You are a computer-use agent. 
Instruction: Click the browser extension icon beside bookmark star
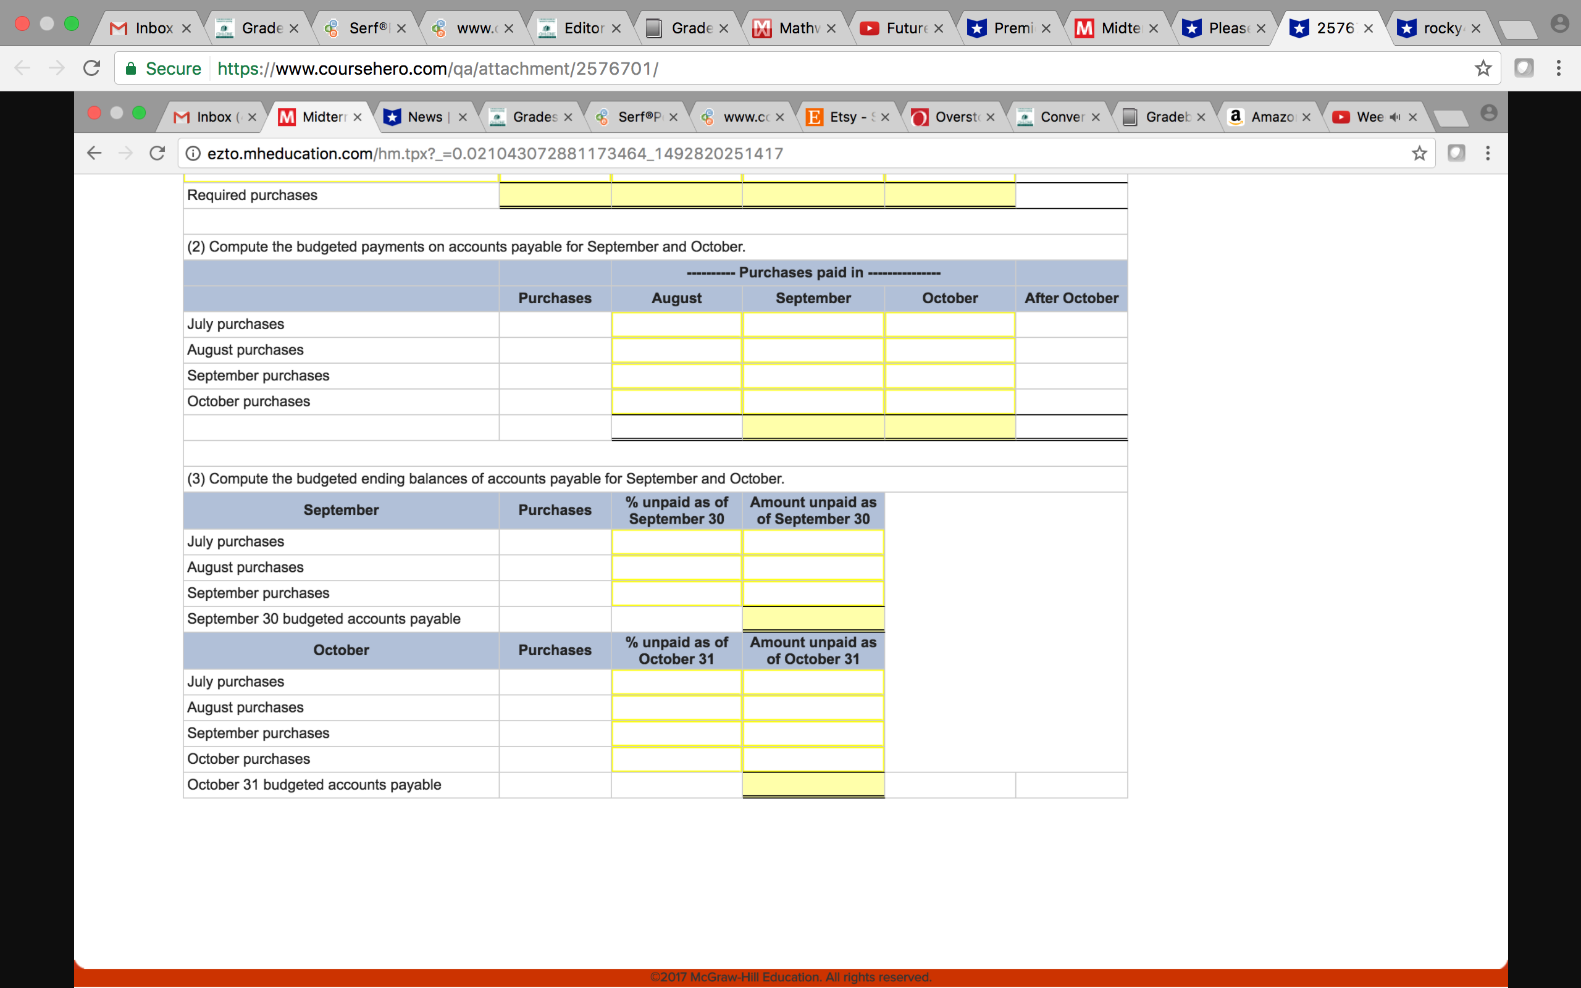(1524, 68)
